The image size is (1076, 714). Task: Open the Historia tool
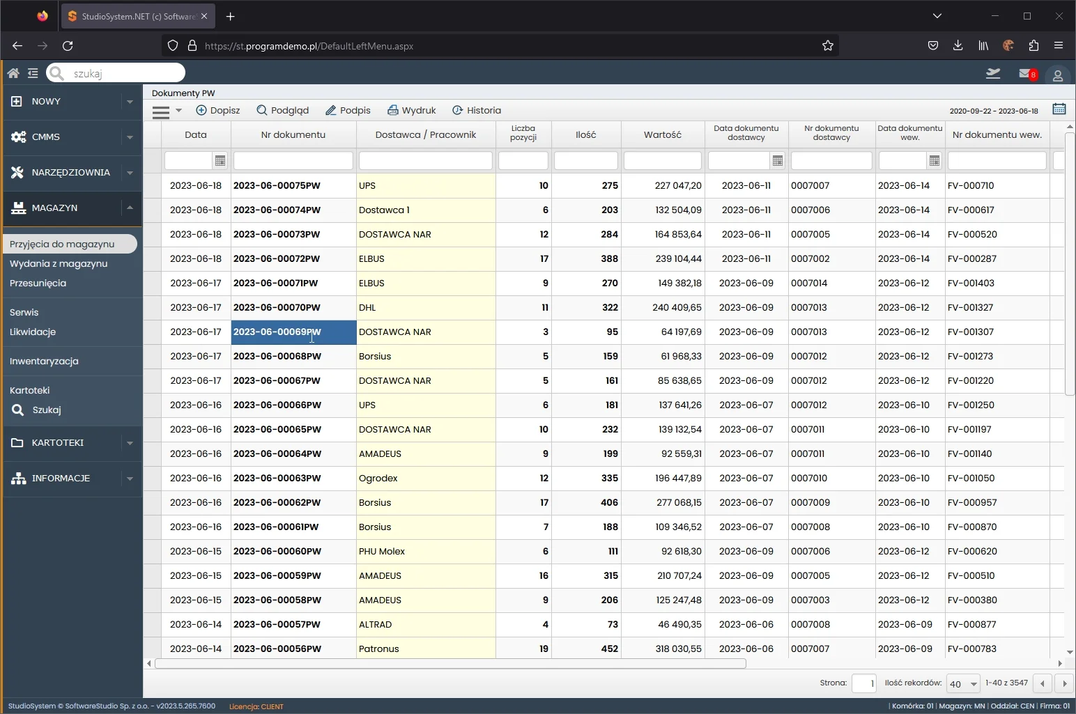477,110
